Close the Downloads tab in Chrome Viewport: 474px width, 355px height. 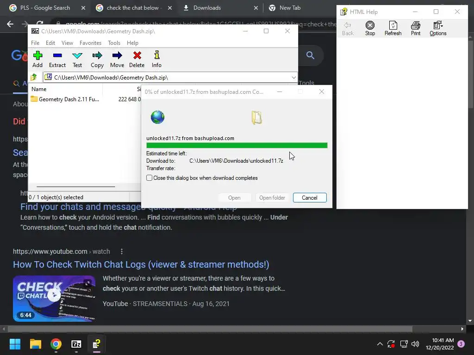coord(256,8)
